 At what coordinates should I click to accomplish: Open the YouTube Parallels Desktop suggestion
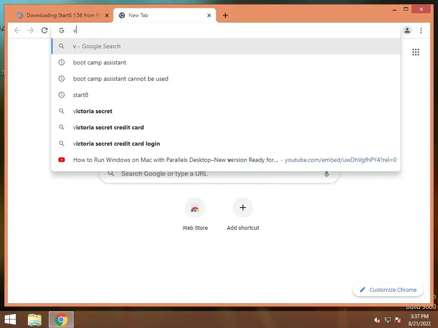(x=226, y=160)
